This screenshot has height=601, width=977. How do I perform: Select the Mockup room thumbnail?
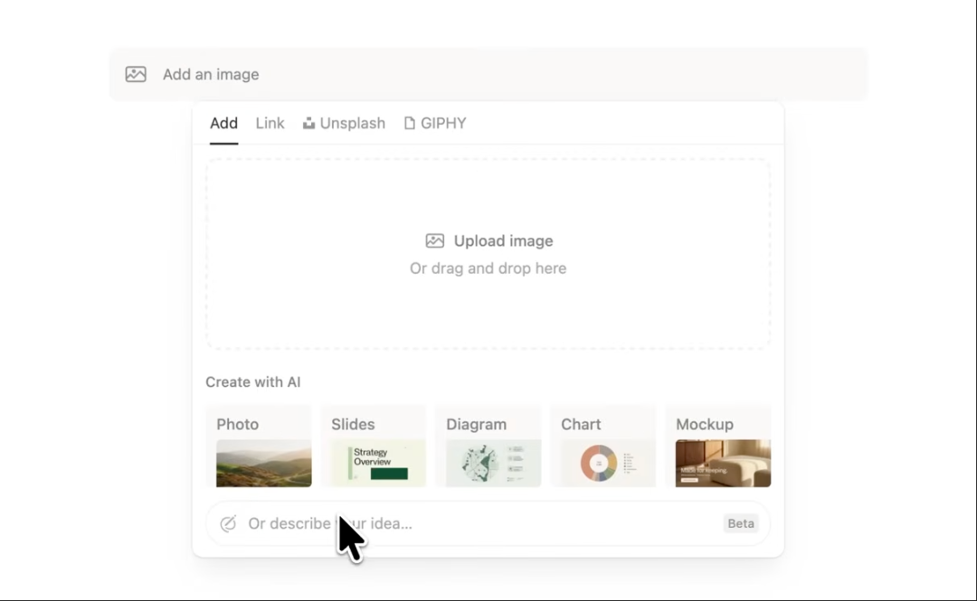[723, 464]
